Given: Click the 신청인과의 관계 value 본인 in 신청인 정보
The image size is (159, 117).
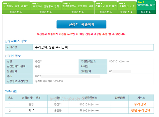Looking at the screenshot, I should click(38, 66).
